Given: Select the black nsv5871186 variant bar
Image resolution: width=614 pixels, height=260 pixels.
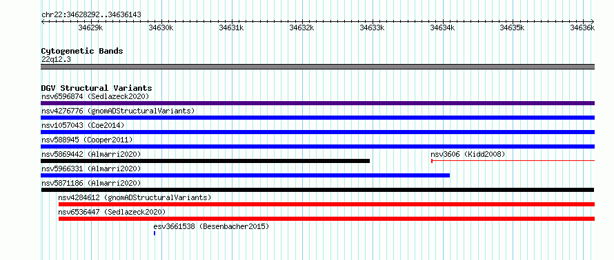Looking at the screenshot, I should (317, 190).
